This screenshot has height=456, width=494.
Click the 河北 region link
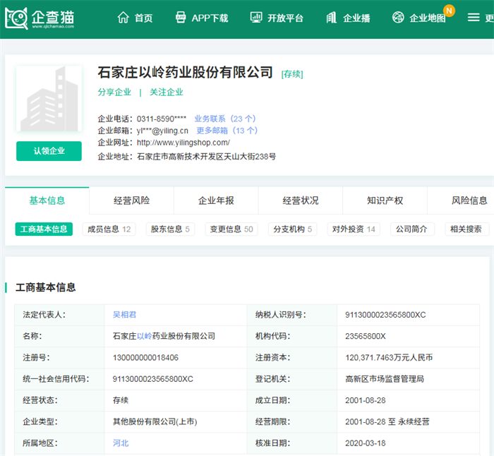point(121,443)
